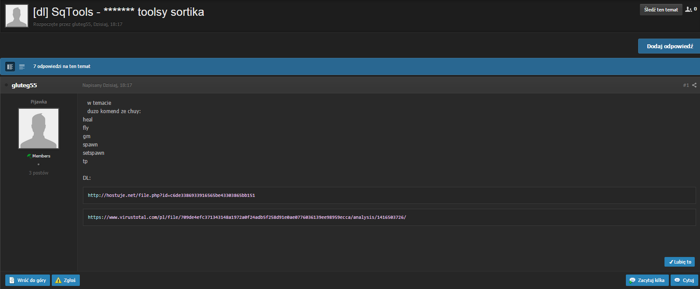This screenshot has height=289, width=700.
Task: Switch to standard post list view icon
Action: tap(10, 67)
